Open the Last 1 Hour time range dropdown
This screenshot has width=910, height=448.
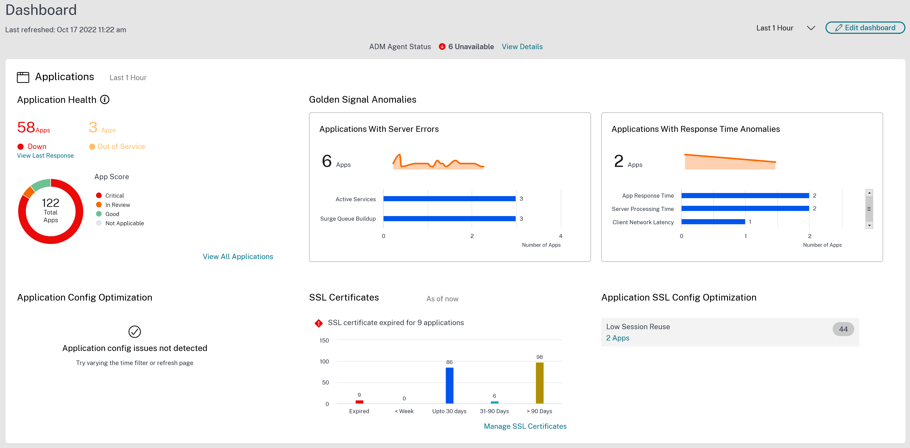point(785,28)
